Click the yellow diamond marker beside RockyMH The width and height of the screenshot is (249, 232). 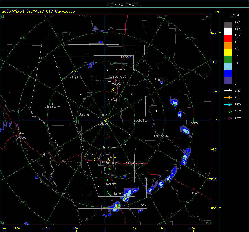(74, 72)
